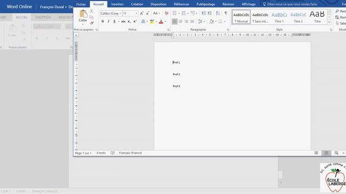Open the Fichier tab
346x194 pixels.
(x=81, y=4)
